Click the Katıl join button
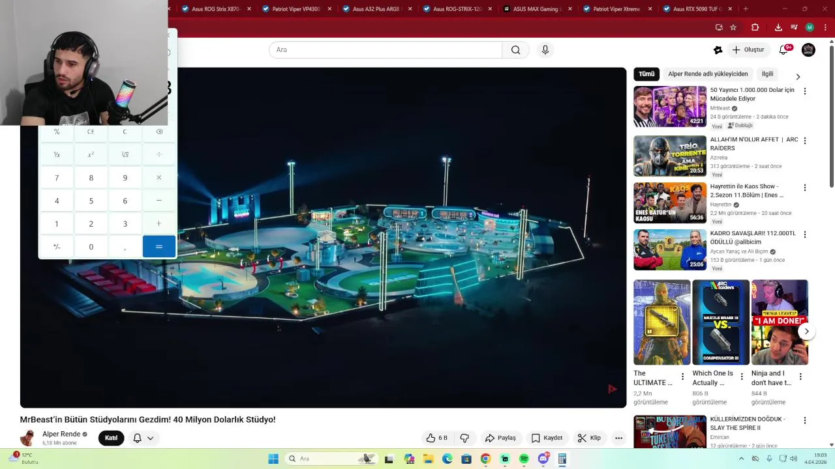This screenshot has width=835, height=469. click(x=111, y=438)
